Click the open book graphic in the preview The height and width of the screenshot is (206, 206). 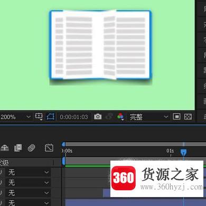[x=100, y=45]
